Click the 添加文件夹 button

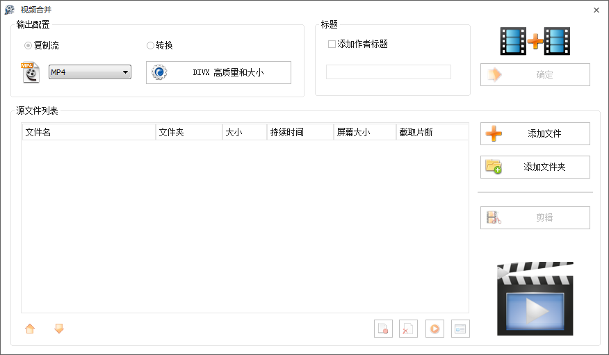[x=535, y=167]
